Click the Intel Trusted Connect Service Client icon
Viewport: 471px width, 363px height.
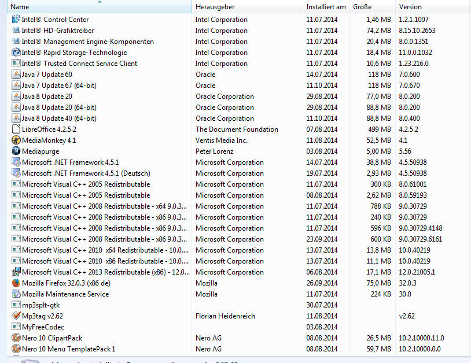pyautogui.click(x=16, y=64)
